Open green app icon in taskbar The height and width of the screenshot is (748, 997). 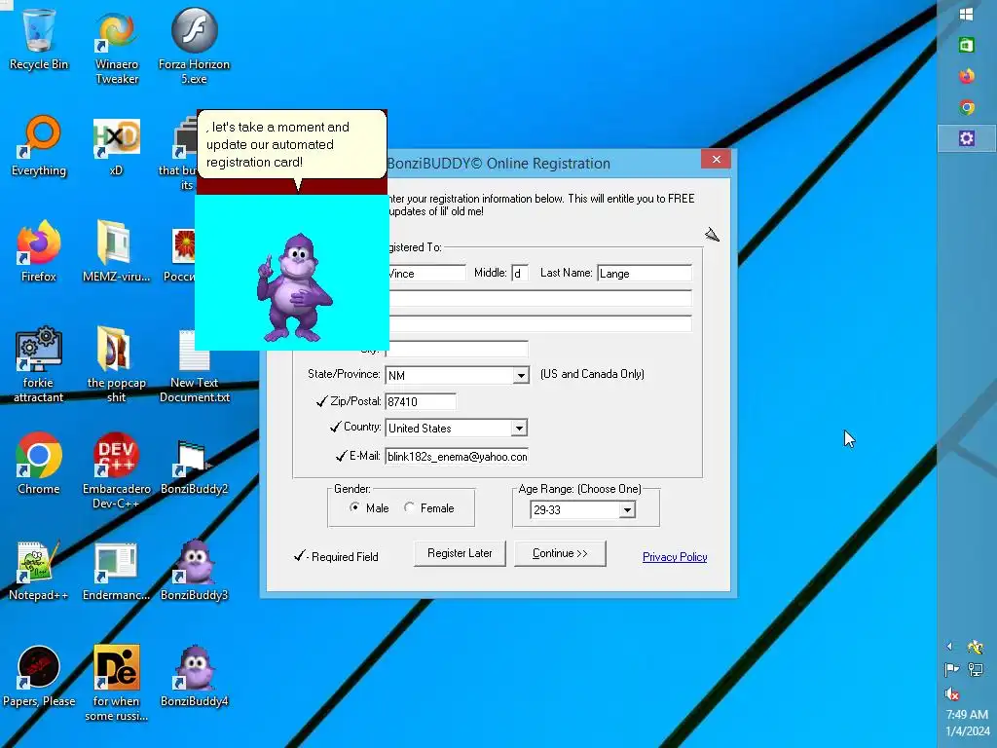967,45
